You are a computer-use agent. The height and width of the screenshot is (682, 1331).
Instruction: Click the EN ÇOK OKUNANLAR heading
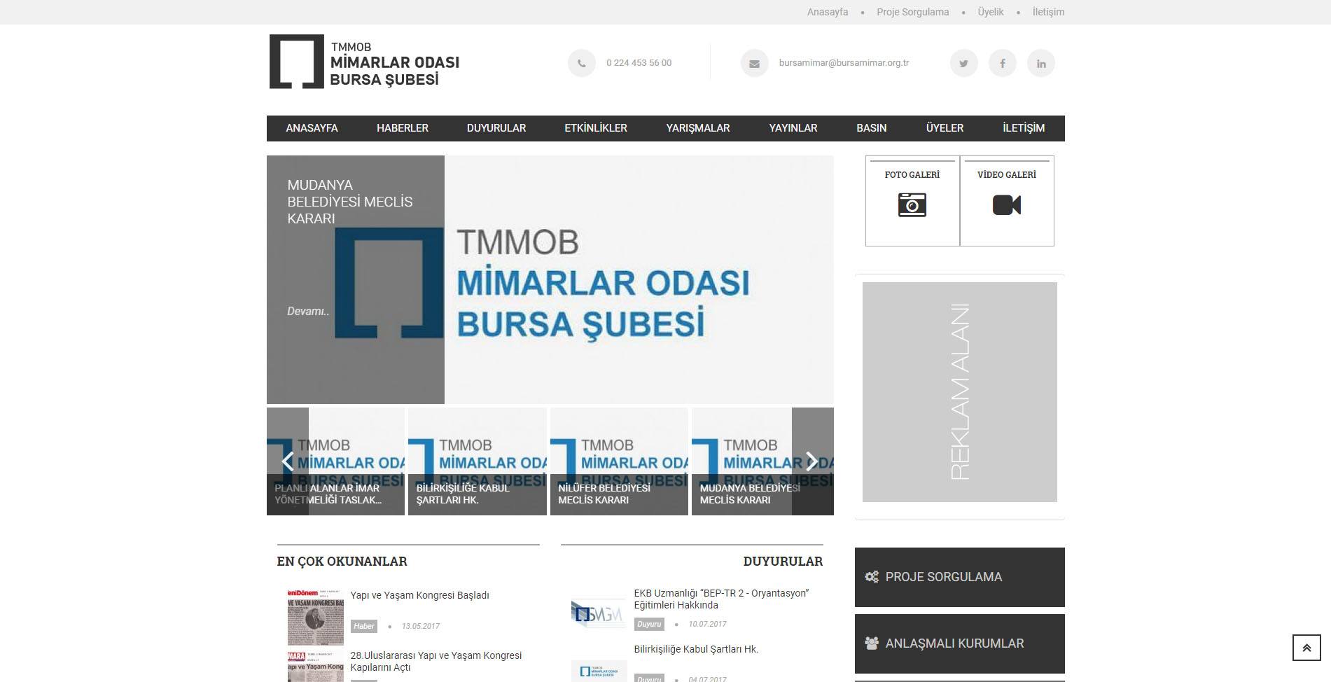pyautogui.click(x=342, y=562)
